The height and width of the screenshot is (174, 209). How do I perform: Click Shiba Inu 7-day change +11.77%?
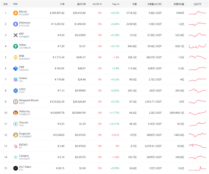click(114, 113)
